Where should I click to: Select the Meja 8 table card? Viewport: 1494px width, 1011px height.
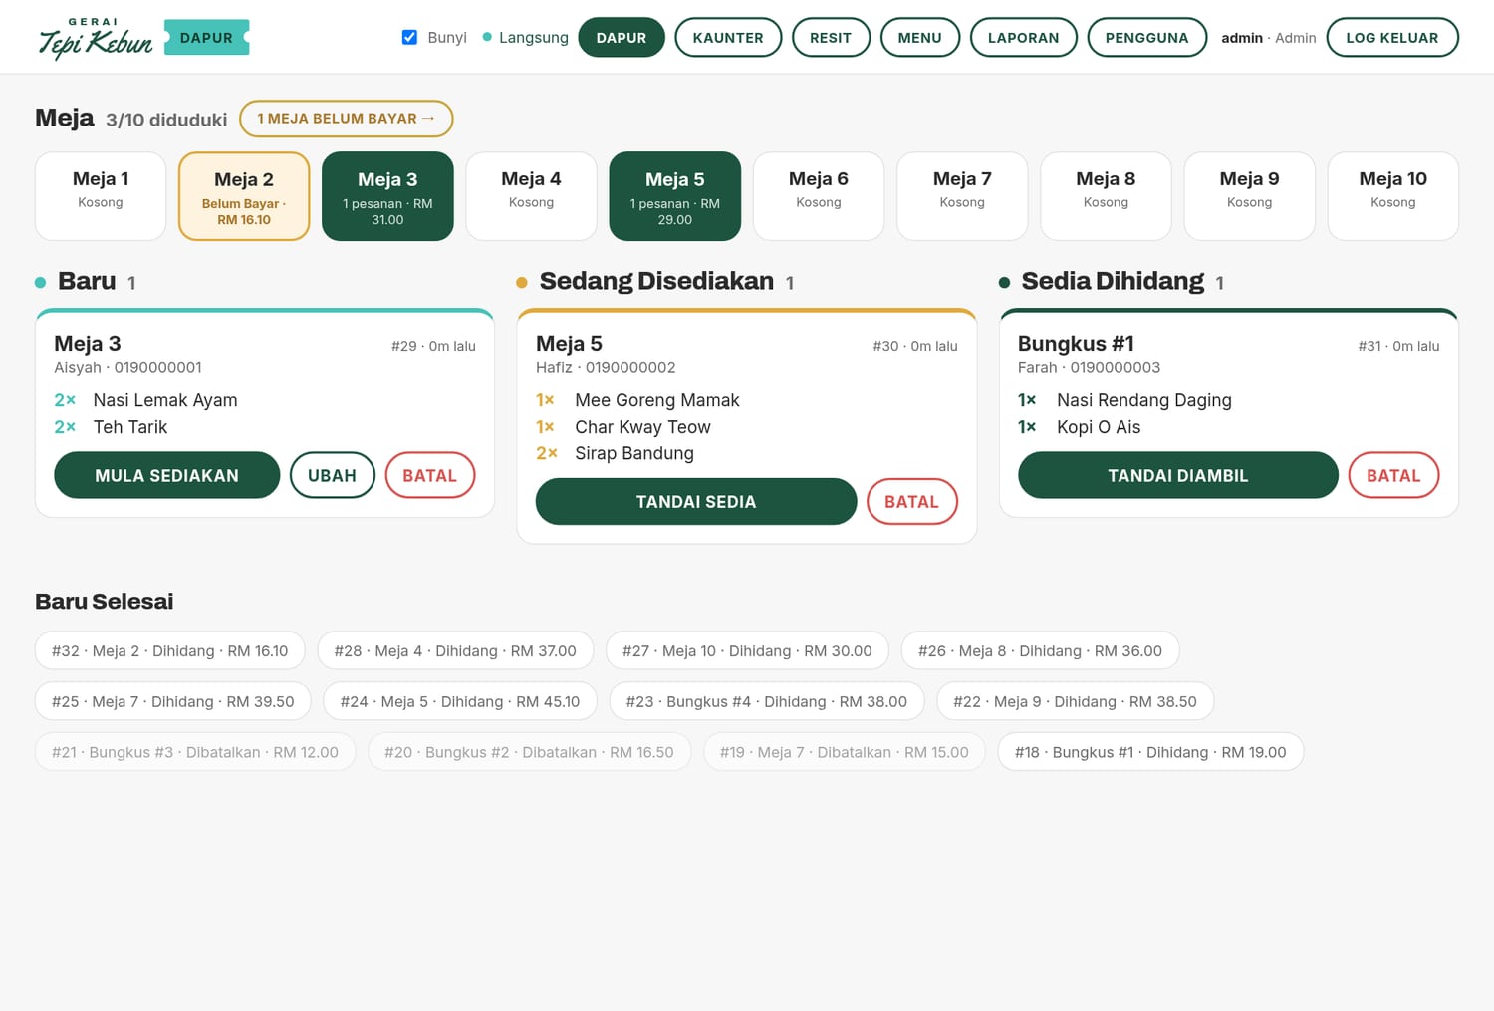click(x=1106, y=196)
